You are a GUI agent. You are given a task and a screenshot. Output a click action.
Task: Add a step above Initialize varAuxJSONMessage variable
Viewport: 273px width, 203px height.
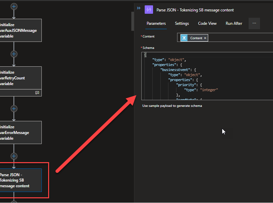(x=14, y=7)
